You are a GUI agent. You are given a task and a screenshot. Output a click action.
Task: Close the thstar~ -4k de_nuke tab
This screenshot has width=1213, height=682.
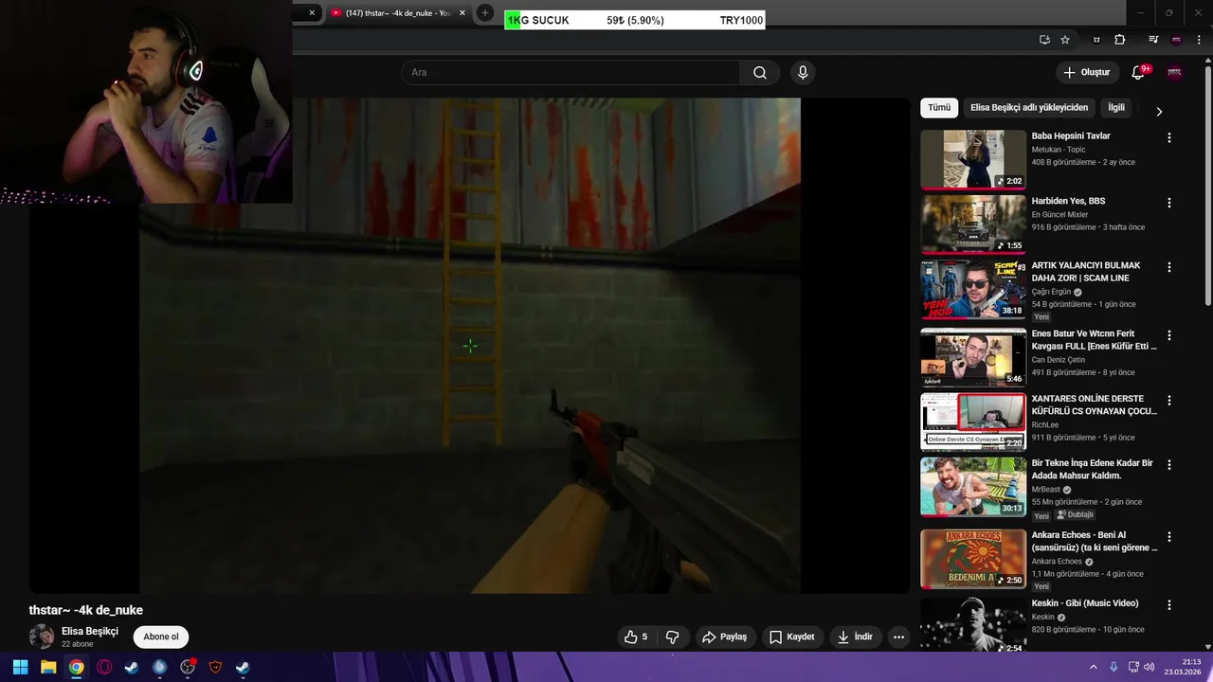coord(462,13)
